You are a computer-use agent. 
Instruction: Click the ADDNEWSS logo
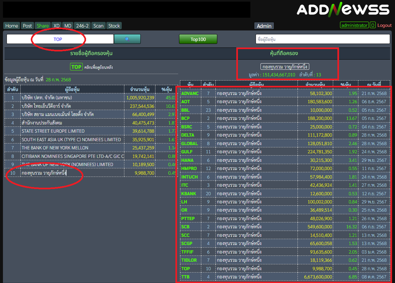(343, 9)
